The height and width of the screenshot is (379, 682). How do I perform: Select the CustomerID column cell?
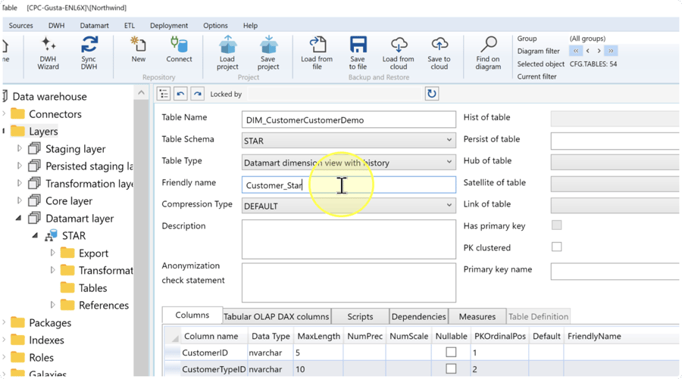[x=214, y=353]
